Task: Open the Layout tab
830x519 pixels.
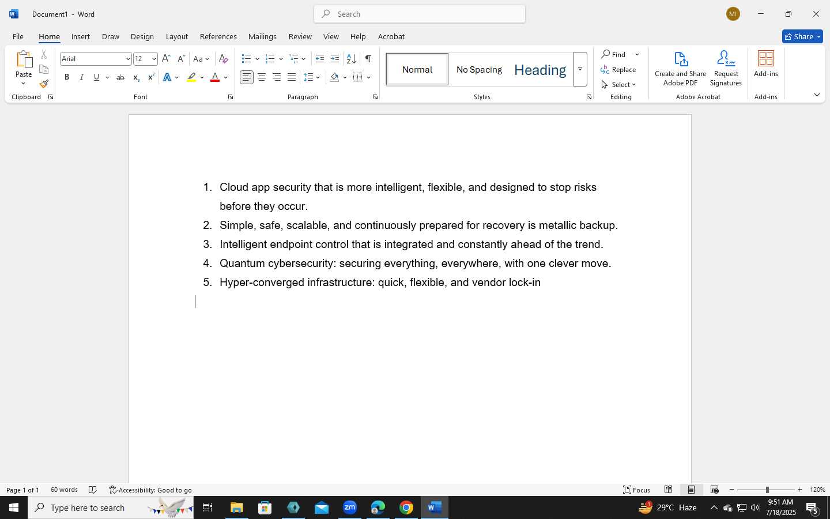Action: [177, 36]
